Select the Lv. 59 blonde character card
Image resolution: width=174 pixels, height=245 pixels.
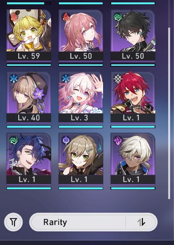click(29, 35)
